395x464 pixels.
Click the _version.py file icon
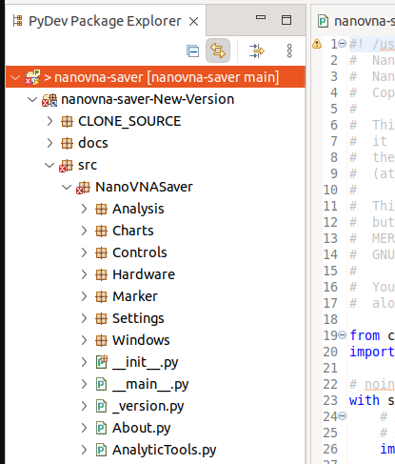point(101,406)
